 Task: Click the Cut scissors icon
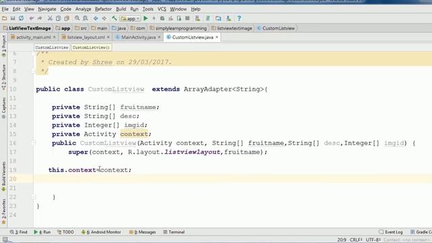[50, 18]
